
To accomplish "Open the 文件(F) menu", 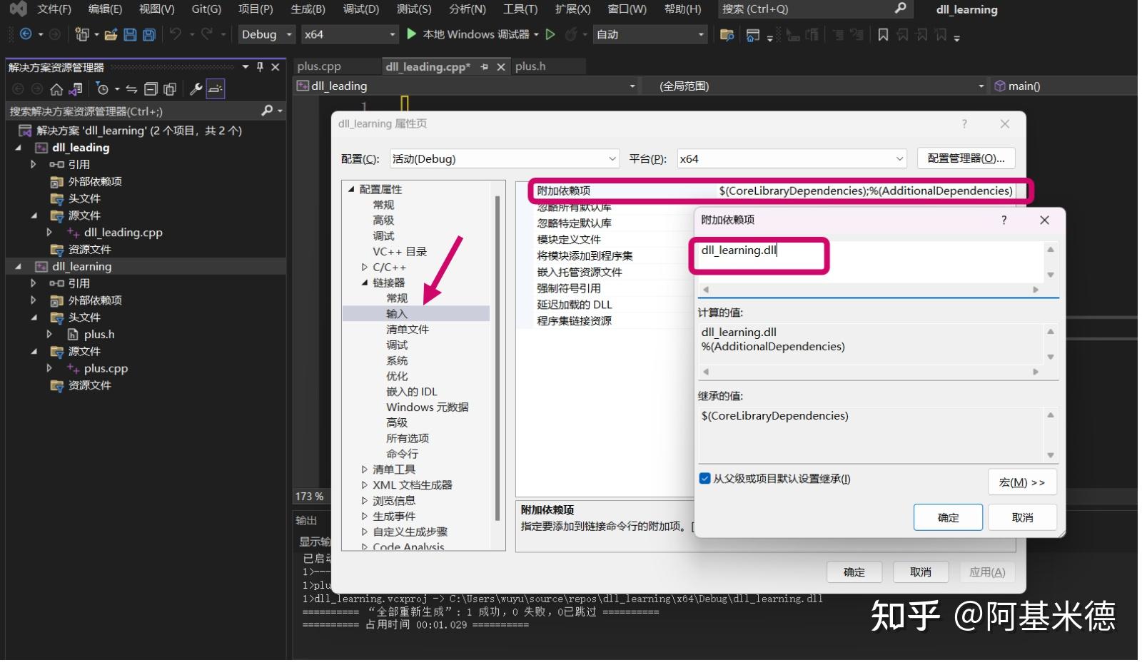I will tap(54, 9).
